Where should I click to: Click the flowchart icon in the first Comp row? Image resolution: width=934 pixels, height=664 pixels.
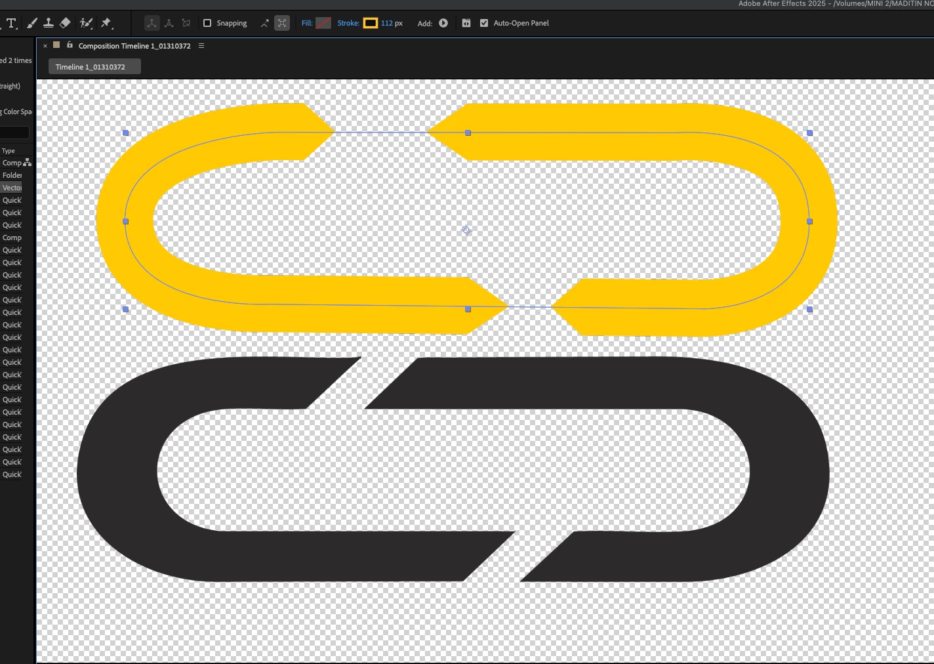point(27,163)
